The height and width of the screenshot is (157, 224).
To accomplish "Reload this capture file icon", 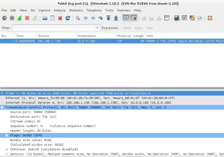I will point(68,18).
